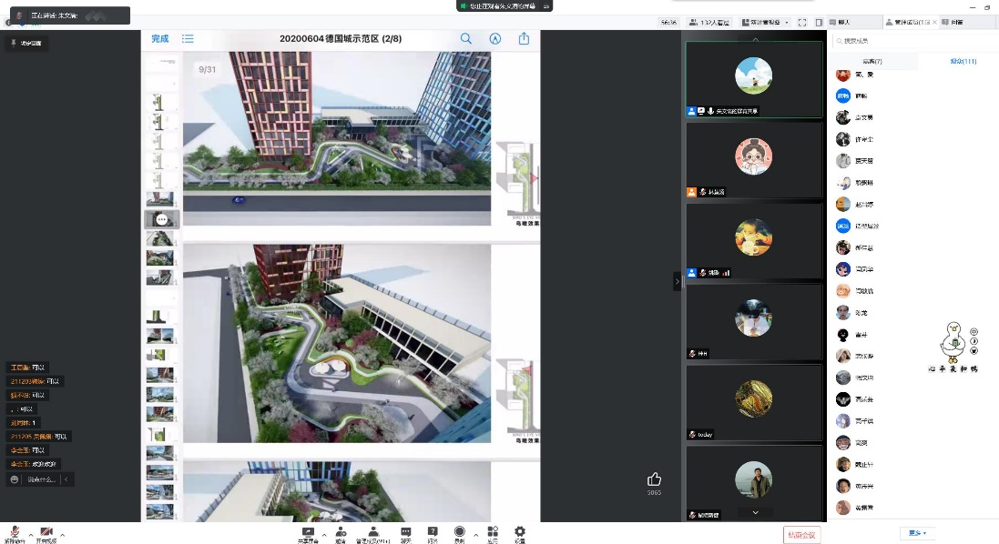The image size is (999, 544).
Task: Toggle microphone mute in bottom toolbar
Action: 15,532
